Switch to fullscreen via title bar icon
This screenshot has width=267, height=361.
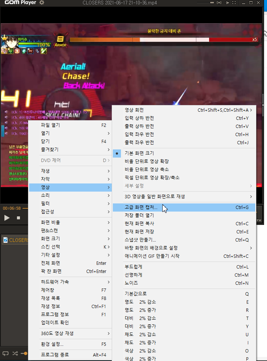pyautogui.click(x=234, y=3)
